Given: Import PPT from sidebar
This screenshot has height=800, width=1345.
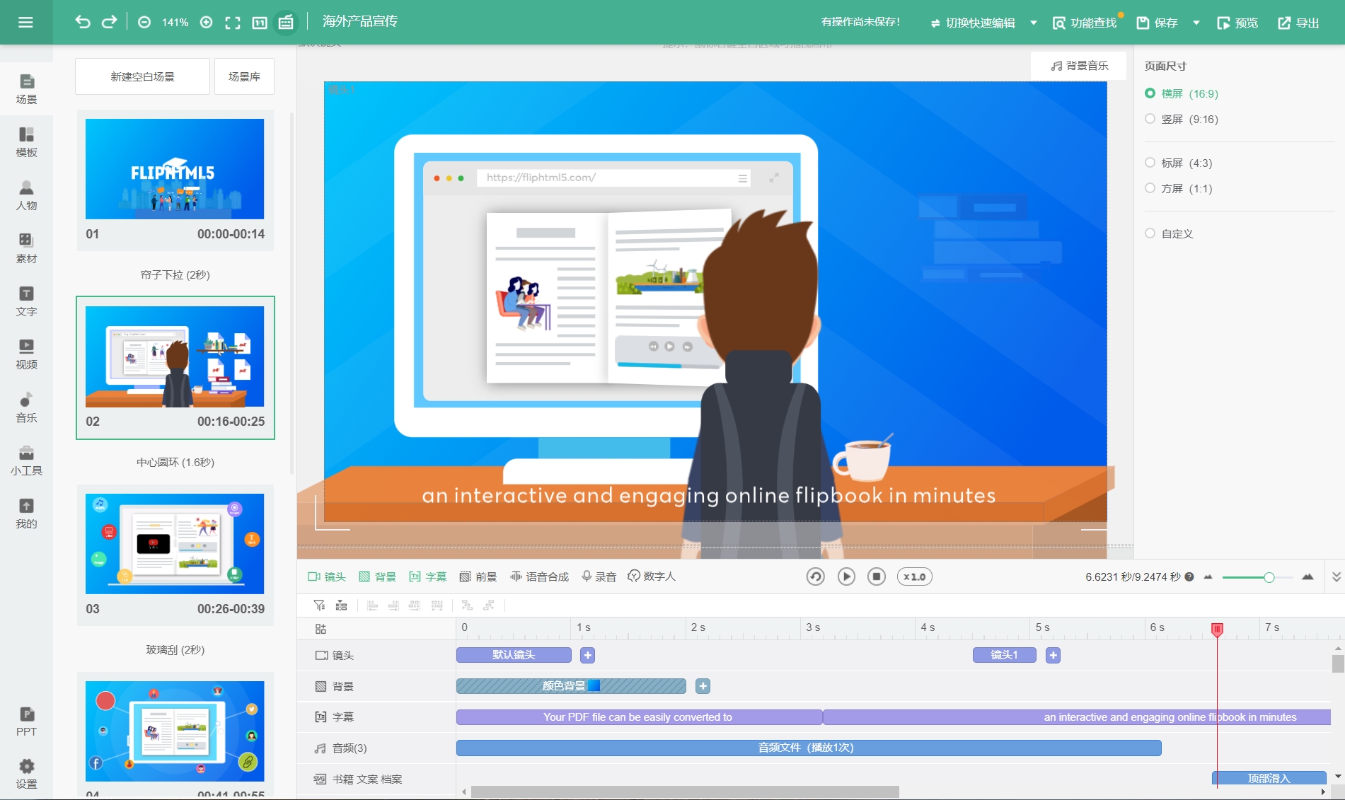Looking at the screenshot, I should (x=26, y=721).
